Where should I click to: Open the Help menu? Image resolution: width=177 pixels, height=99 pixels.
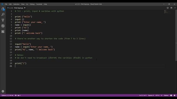(x=45, y=4)
